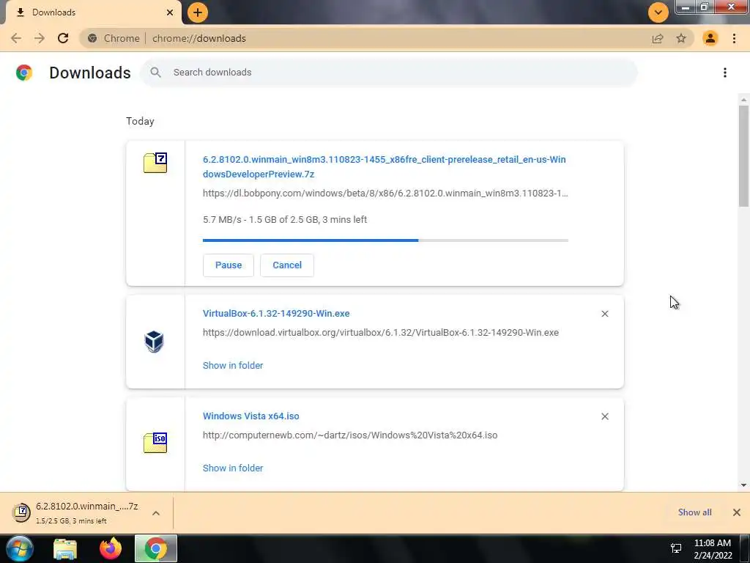Screen dimensions: 750x563
Task: Show VirtualBox installer in folder
Action: coord(233,365)
